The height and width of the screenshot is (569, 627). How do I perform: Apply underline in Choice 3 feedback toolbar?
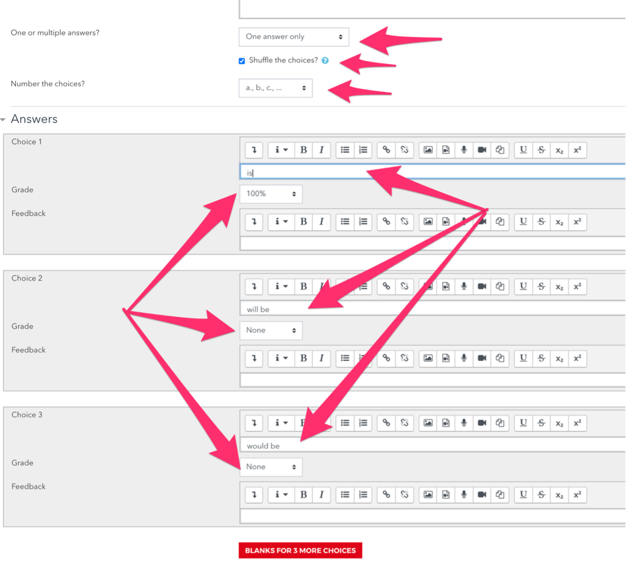point(523,495)
